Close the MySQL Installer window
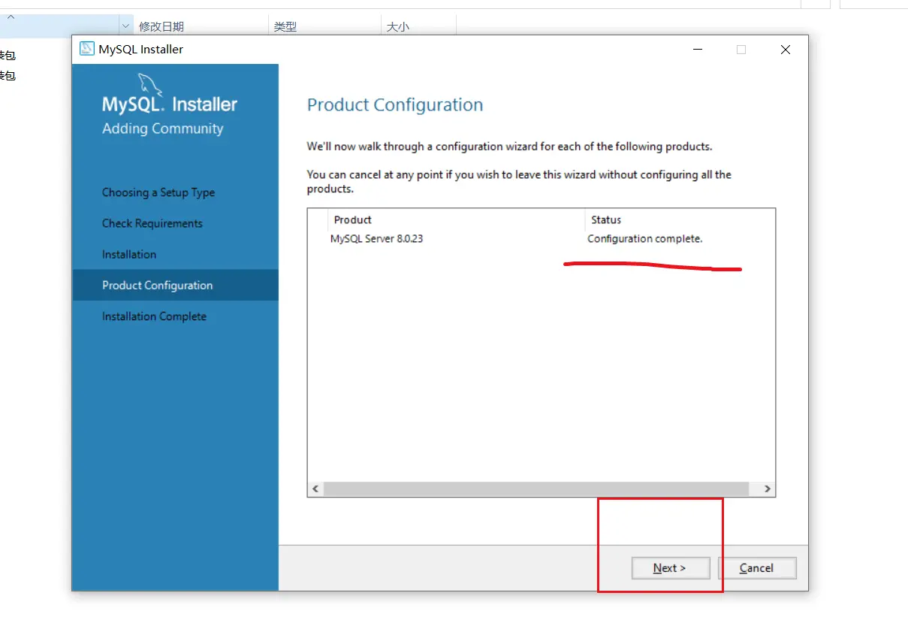 click(786, 50)
